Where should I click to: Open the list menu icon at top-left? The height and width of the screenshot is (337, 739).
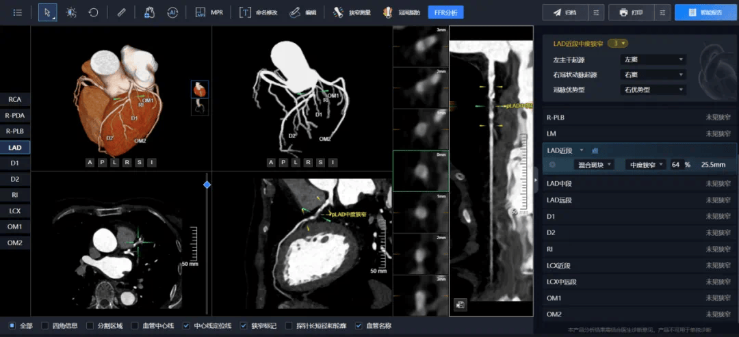point(18,12)
